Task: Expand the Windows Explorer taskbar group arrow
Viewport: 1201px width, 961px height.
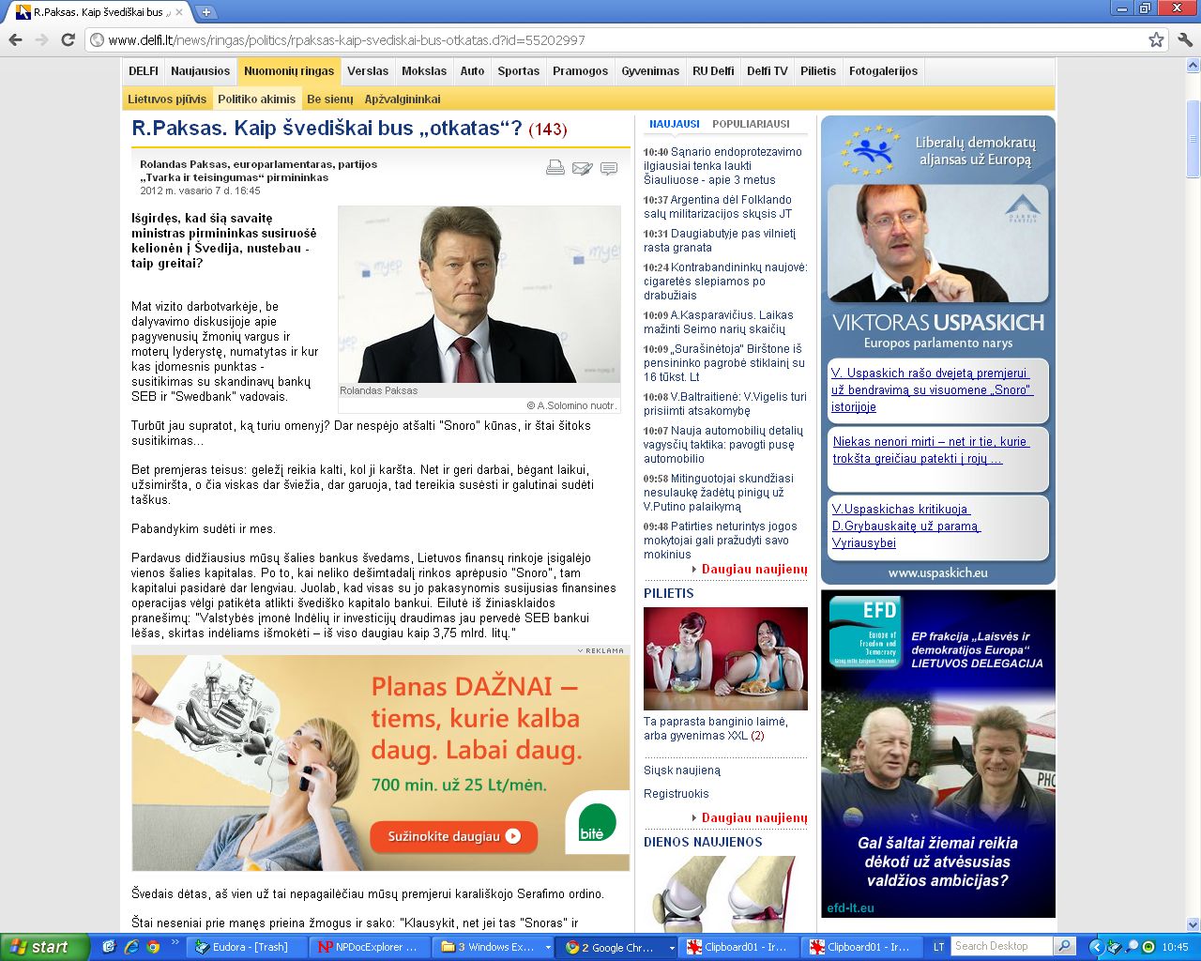Action: 548,948
